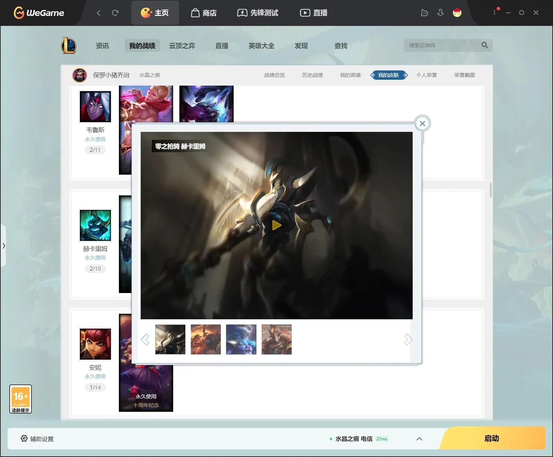Click the 韦鲁斯 2/11 skin count
Viewport: 553px width, 457px height.
(95, 150)
